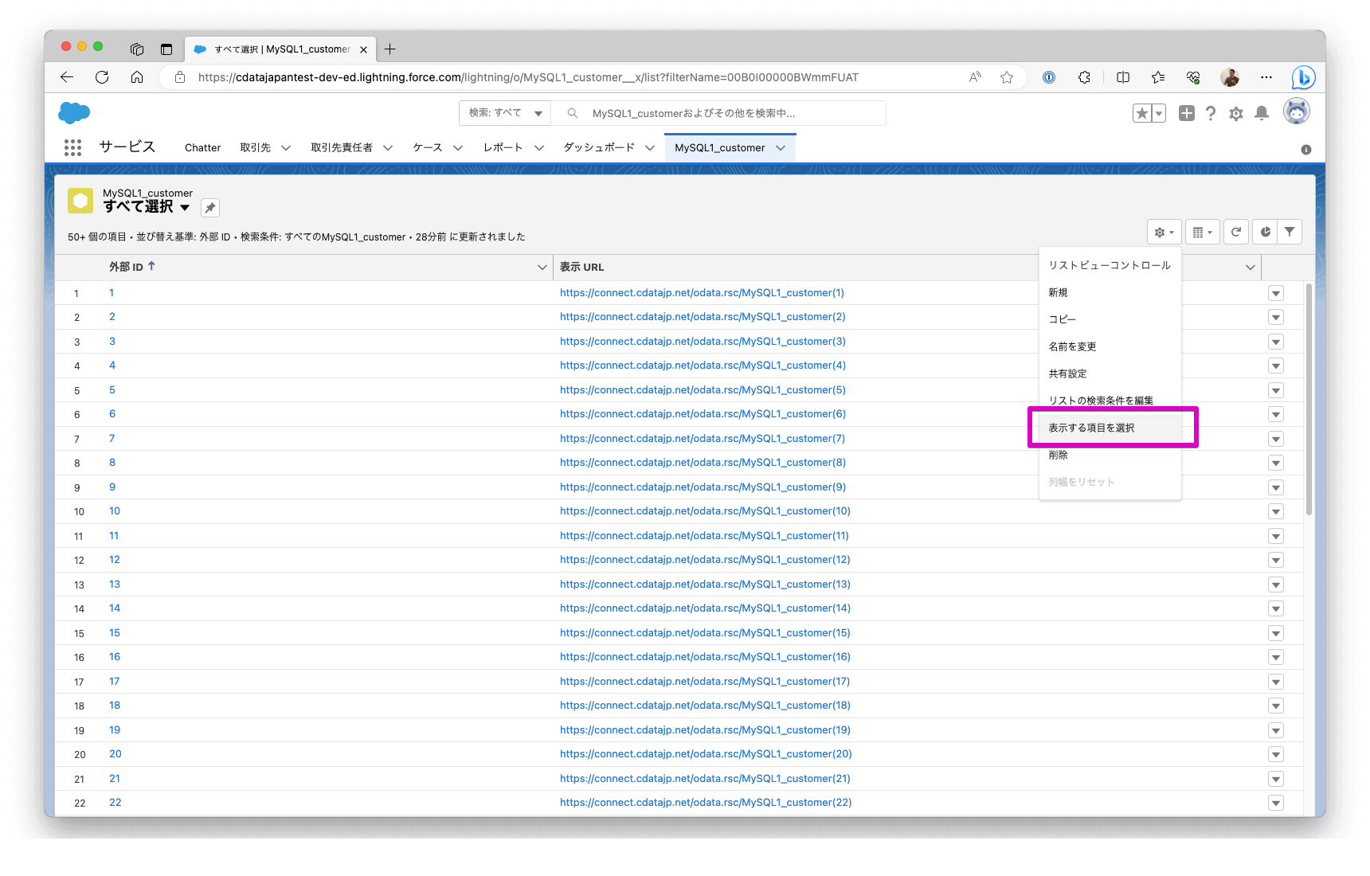
Task: Open row actions for record 15
Action: (1276, 633)
